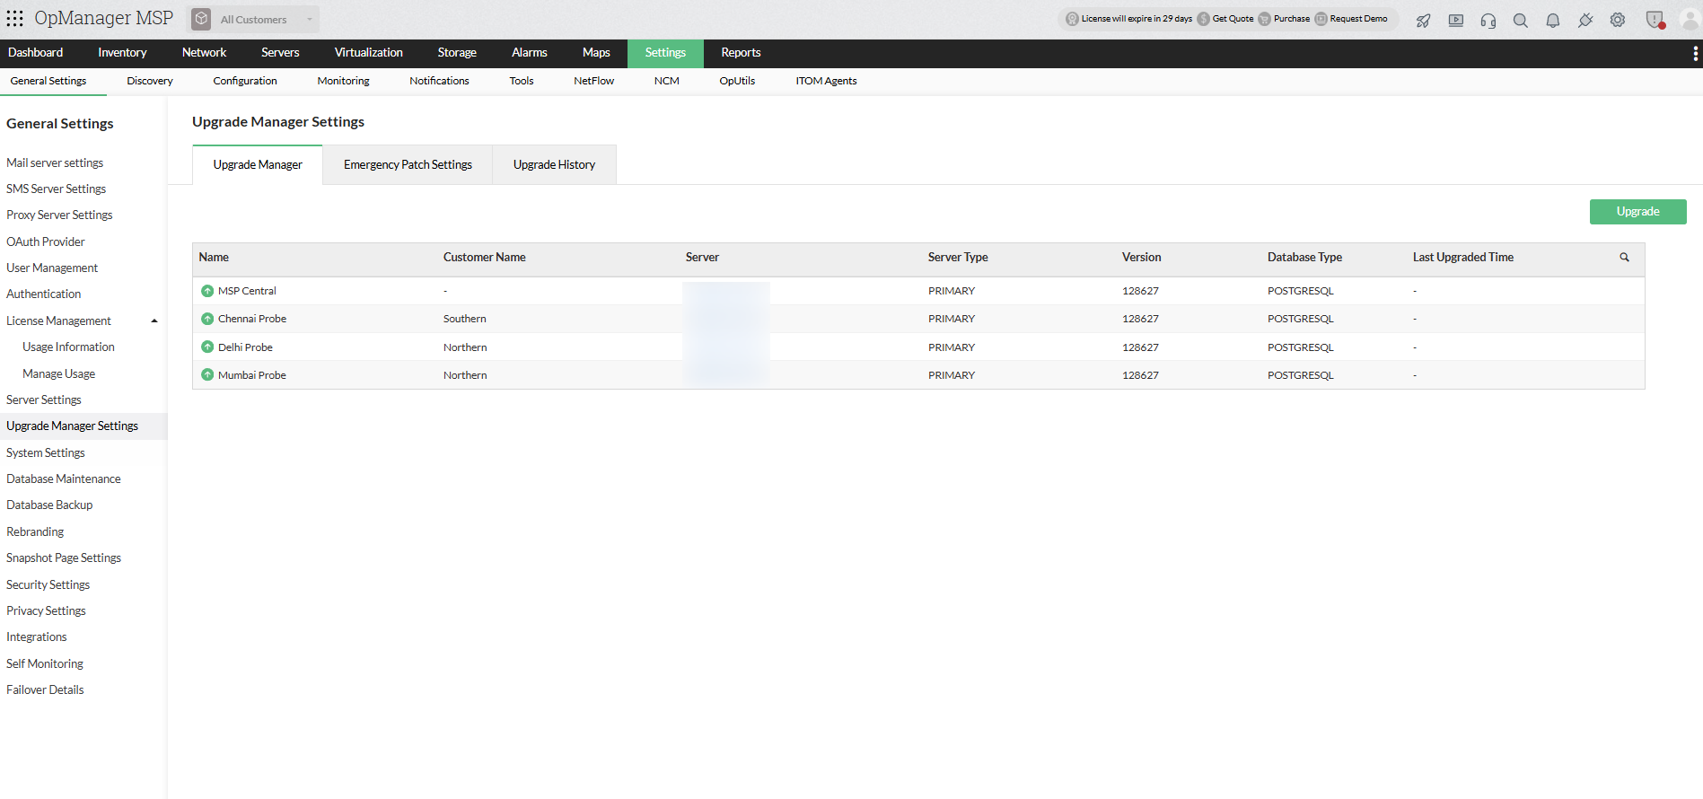The image size is (1703, 799).
Task: Open the Virtualization menu
Action: point(369,53)
